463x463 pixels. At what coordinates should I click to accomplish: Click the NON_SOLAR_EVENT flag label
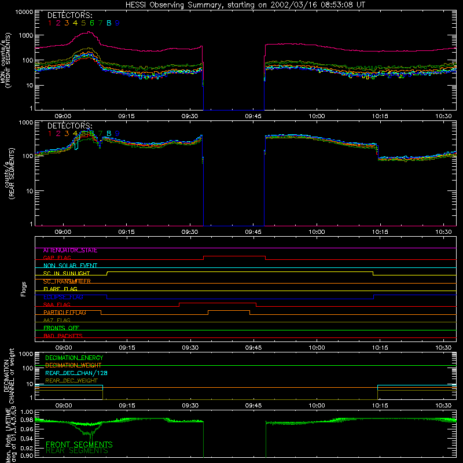pyautogui.click(x=70, y=266)
